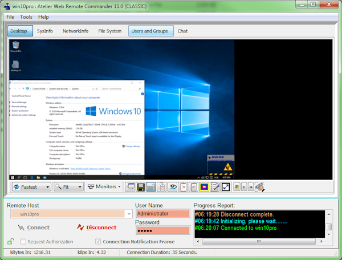Click the remote Start button
Image resolution: width=342 pixels, height=260 pixels.
[13, 177]
